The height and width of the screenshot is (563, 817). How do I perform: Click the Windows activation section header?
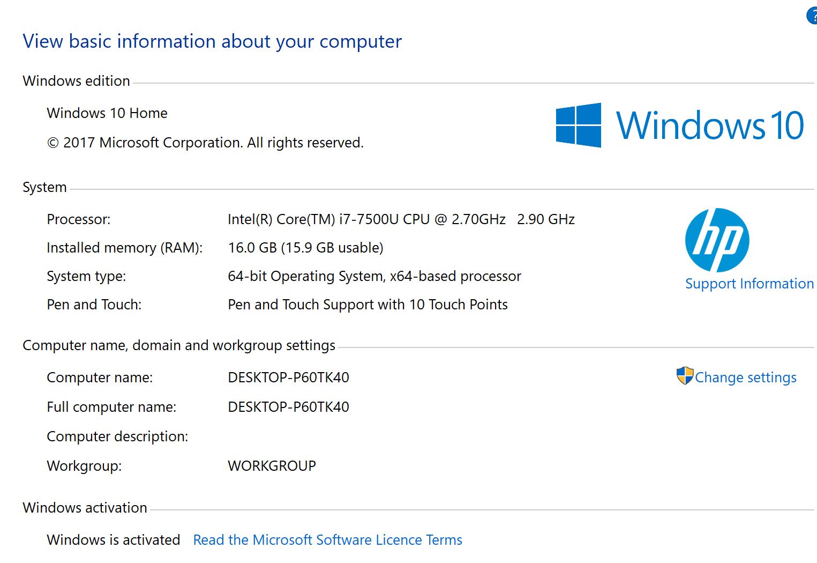[x=85, y=508]
